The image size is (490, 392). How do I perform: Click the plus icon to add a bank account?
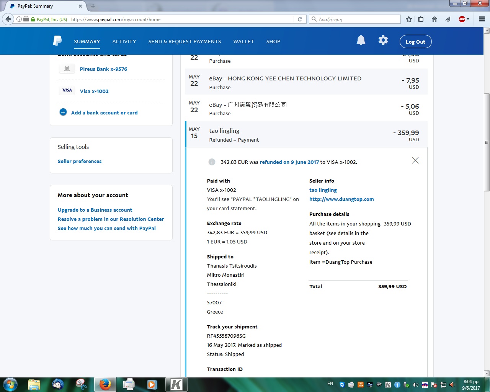[63, 112]
